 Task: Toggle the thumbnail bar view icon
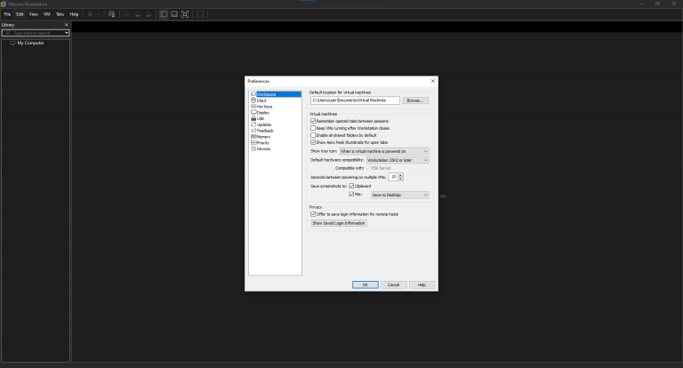174,14
